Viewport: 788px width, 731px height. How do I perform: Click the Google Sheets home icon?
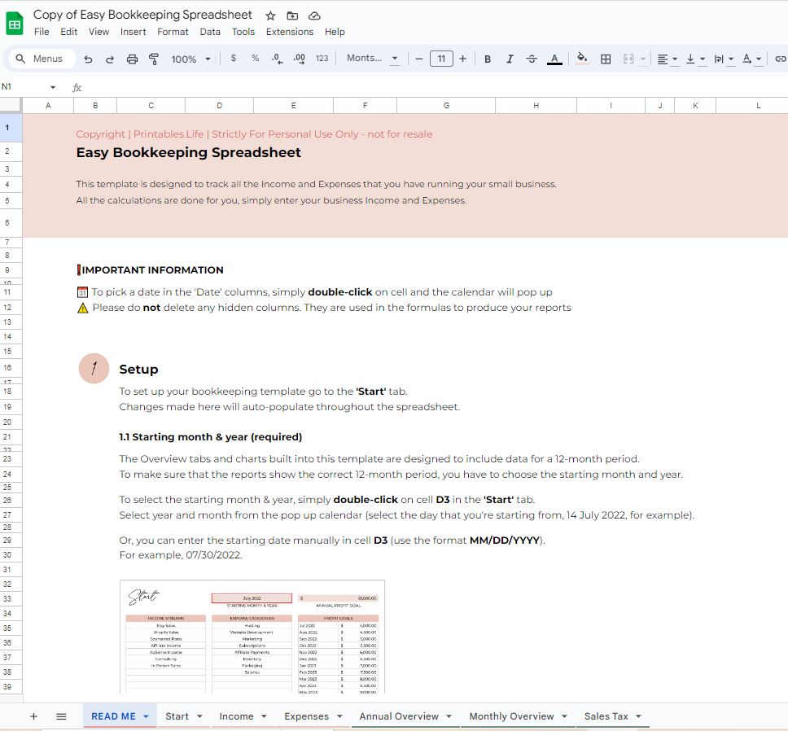click(15, 24)
